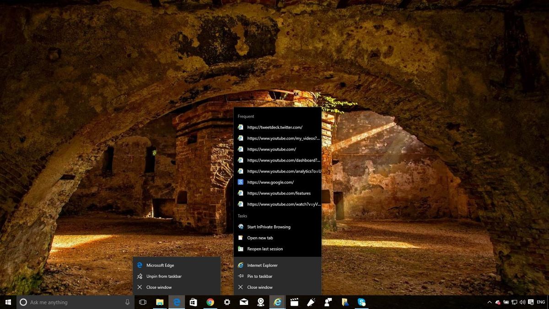Launch Microsoft Store from the taskbar
This screenshot has width=549, height=309.
(193, 302)
